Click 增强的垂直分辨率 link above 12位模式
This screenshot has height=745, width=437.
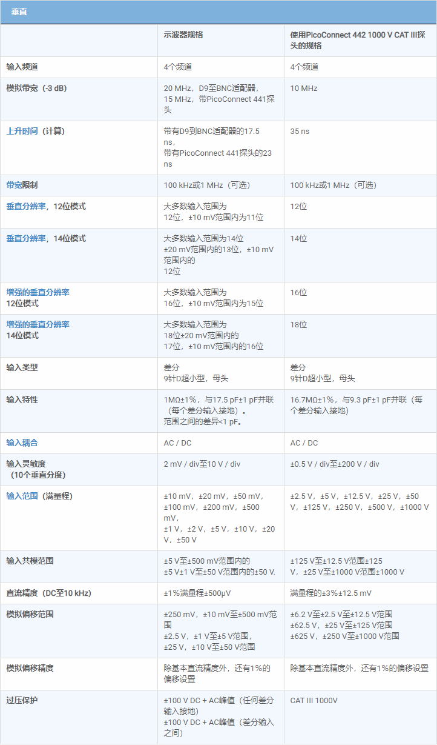(38, 292)
